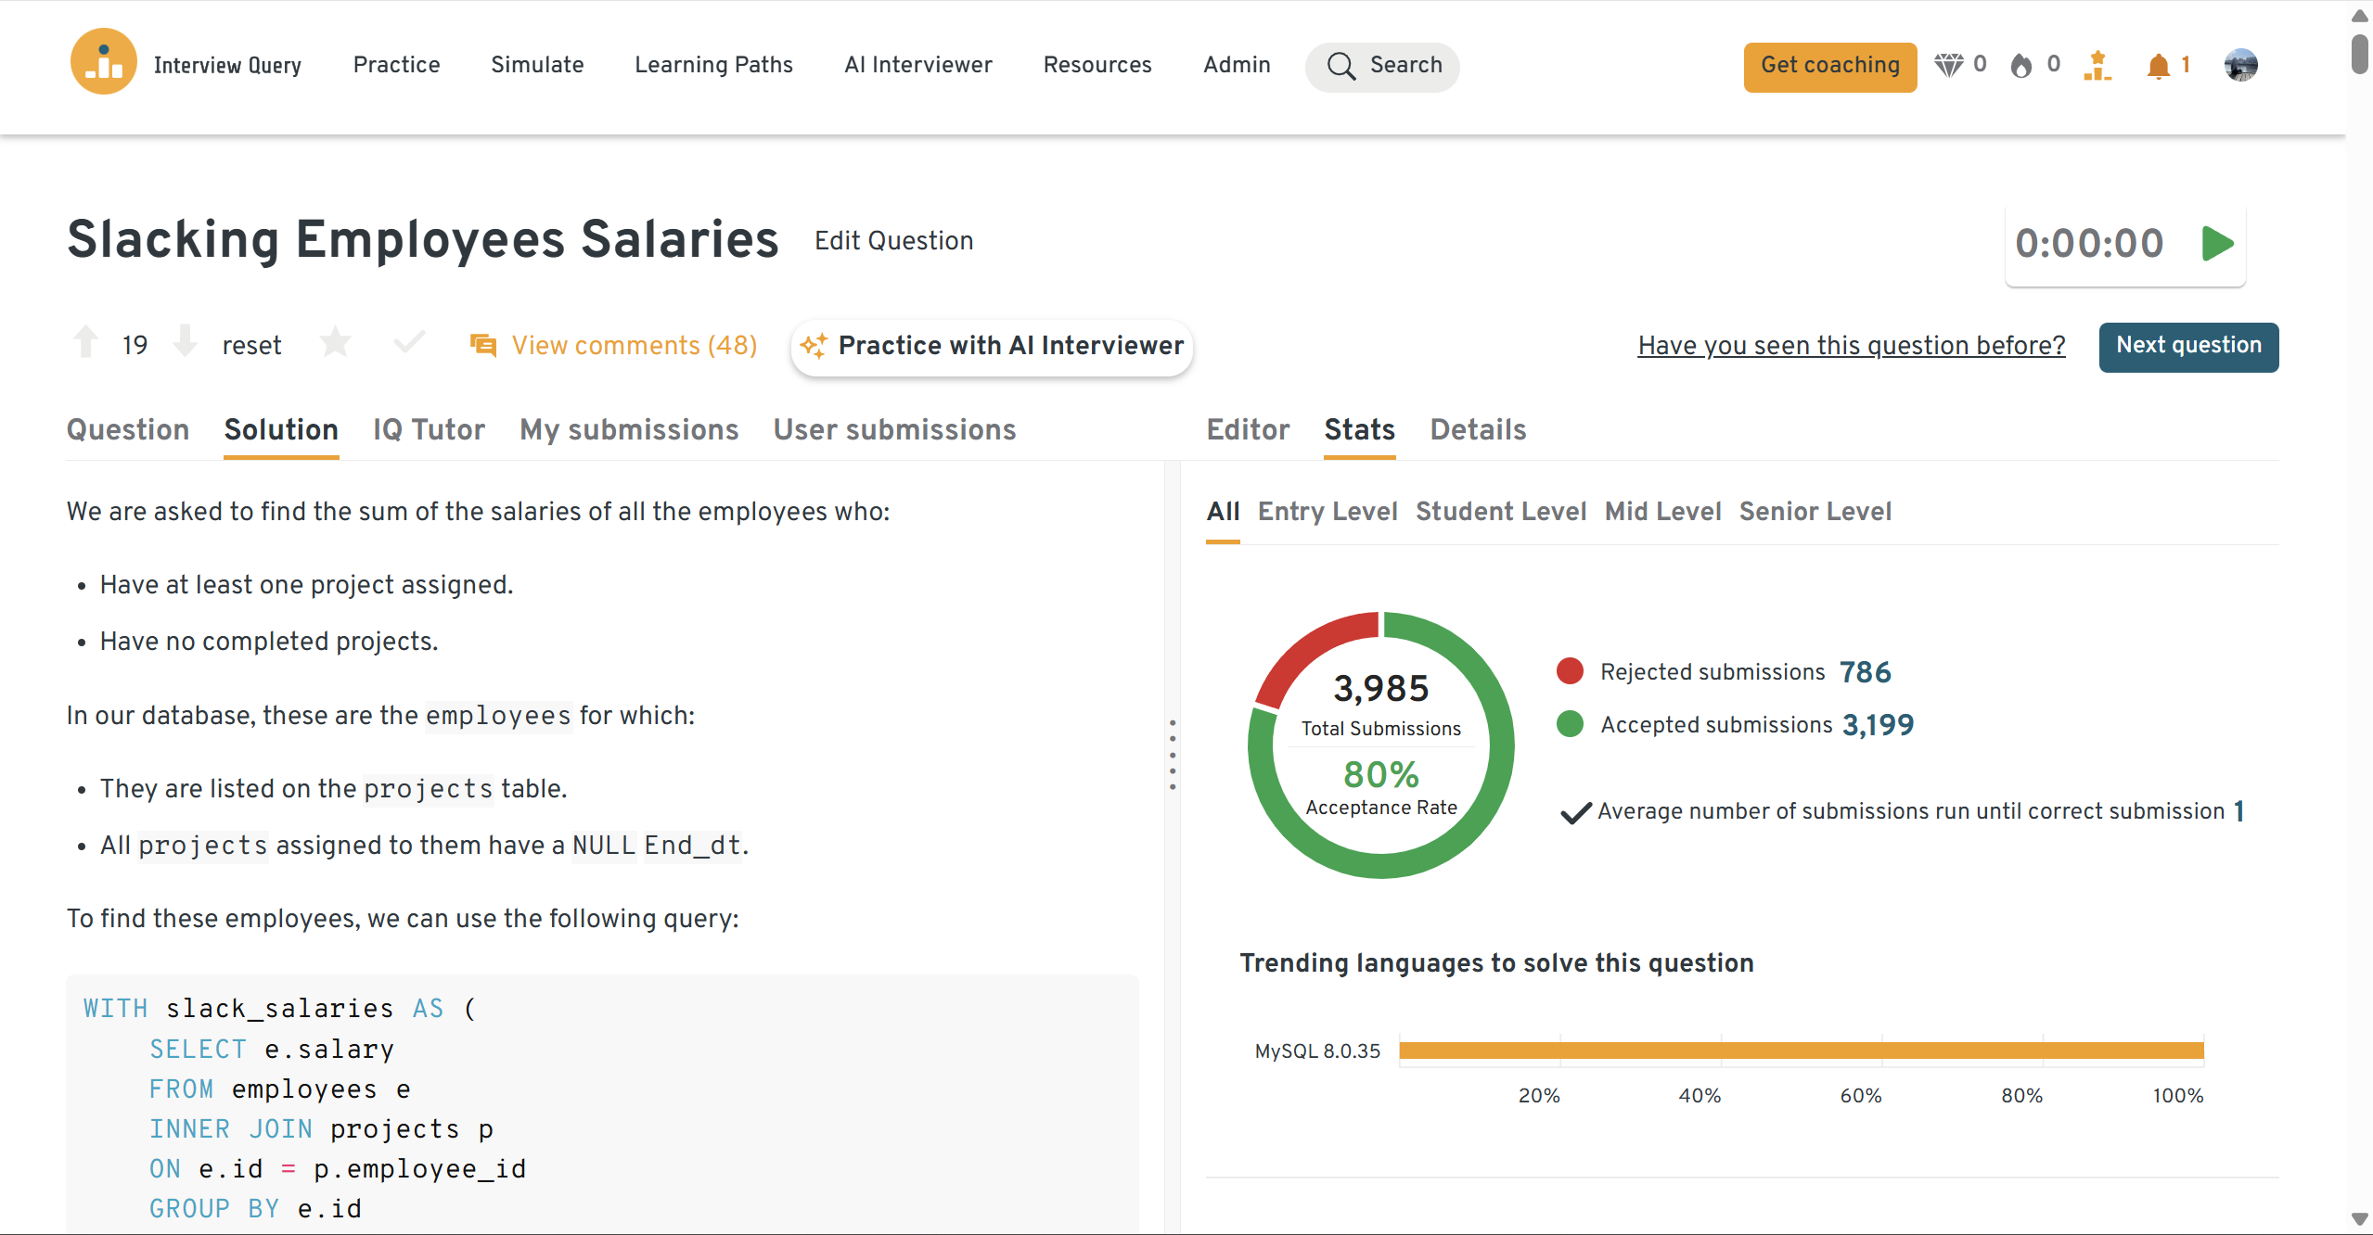
Task: Toggle the star favorite icon
Action: 335,343
